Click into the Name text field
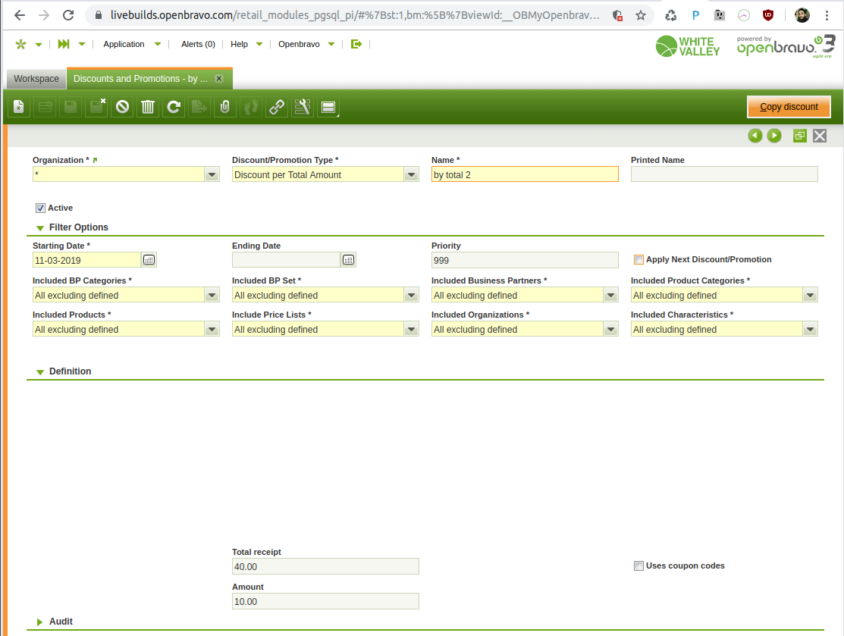The height and width of the screenshot is (636, 844). click(x=524, y=175)
